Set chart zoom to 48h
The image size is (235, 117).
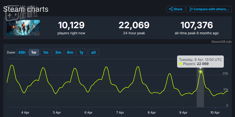coord(22,52)
